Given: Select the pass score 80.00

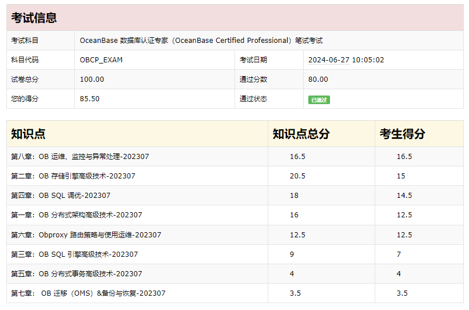Looking at the screenshot, I should pos(318,80).
